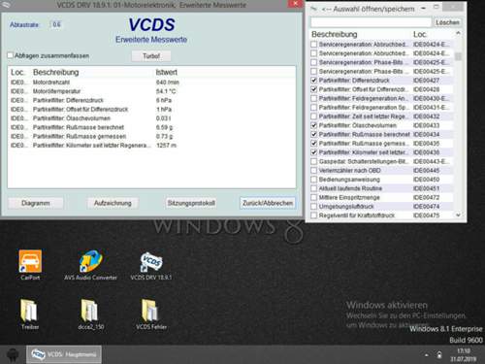Select the '6 hPa' Differenzdruck value
Screen dimensions: 485x364
point(164,100)
